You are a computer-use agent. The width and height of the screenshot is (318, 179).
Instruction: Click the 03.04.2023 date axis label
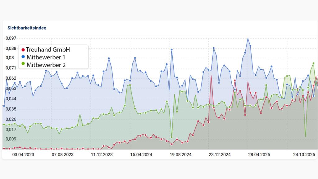(23, 154)
